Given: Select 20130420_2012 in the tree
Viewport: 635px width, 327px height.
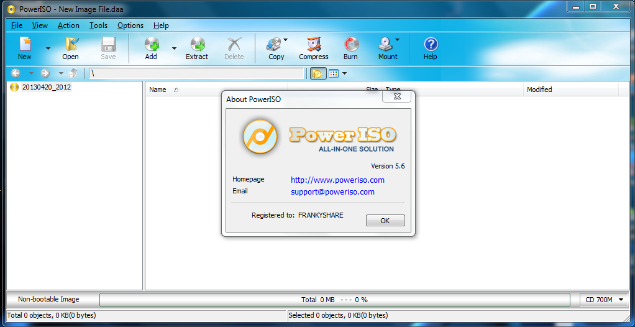Looking at the screenshot, I should 47,87.
